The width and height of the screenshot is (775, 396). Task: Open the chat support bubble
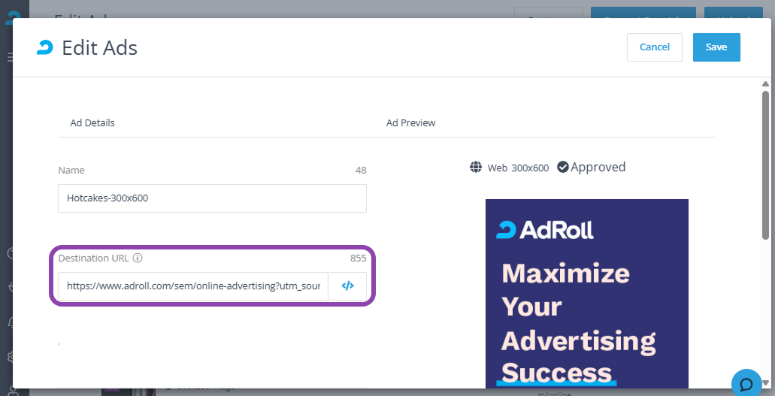coord(746,383)
